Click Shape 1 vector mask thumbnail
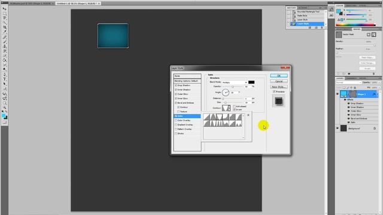Screen dimensions: 383x215 pos(352,94)
